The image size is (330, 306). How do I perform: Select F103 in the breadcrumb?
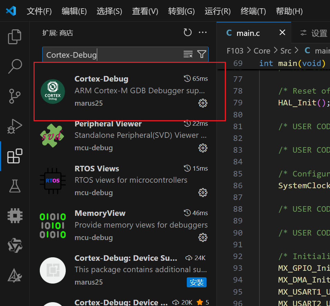point(235,51)
